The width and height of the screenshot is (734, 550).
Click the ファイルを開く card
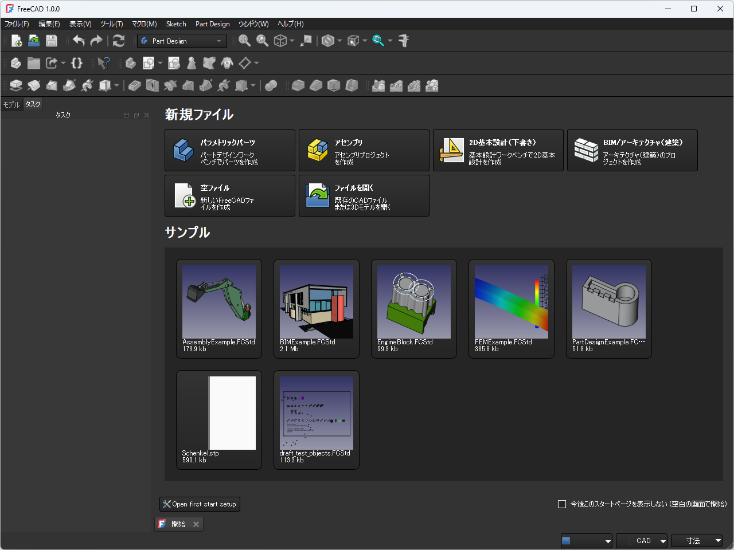coord(364,196)
